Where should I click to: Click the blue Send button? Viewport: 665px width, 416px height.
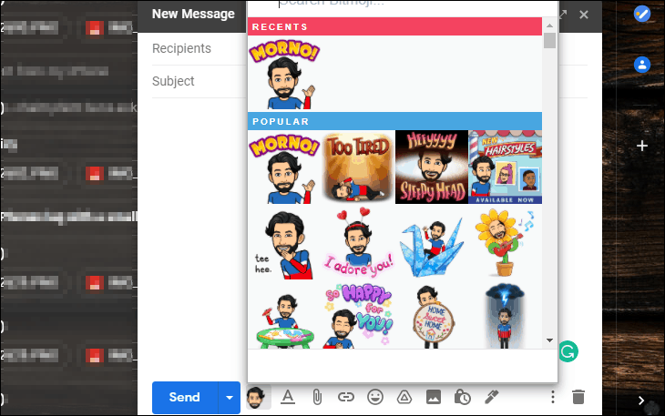[185, 398]
